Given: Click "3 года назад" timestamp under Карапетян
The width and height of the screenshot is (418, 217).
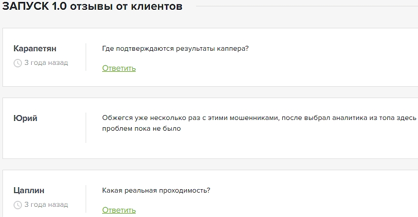Looking at the screenshot, I should pyautogui.click(x=46, y=63).
